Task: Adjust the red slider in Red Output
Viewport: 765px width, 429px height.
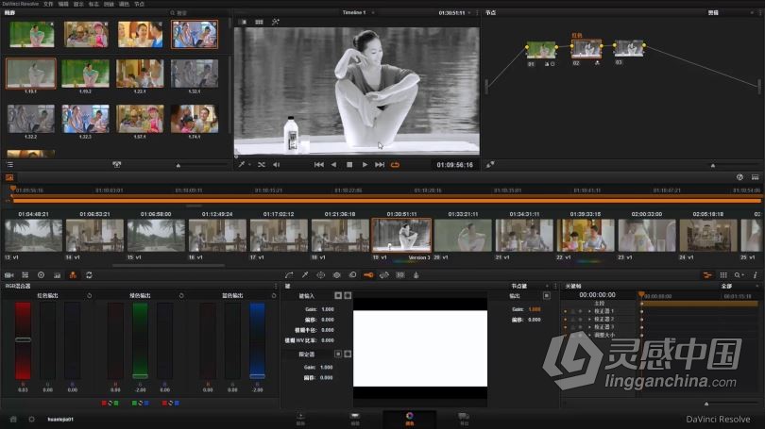Action: pos(23,339)
